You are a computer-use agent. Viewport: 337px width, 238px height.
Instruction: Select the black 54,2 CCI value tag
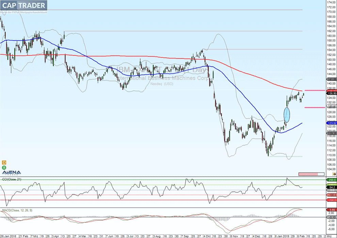pos(332,187)
